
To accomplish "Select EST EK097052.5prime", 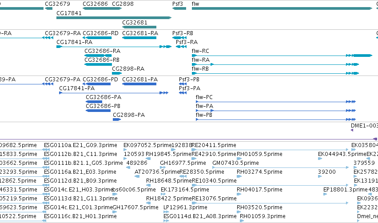I will [x=147, y=145].
